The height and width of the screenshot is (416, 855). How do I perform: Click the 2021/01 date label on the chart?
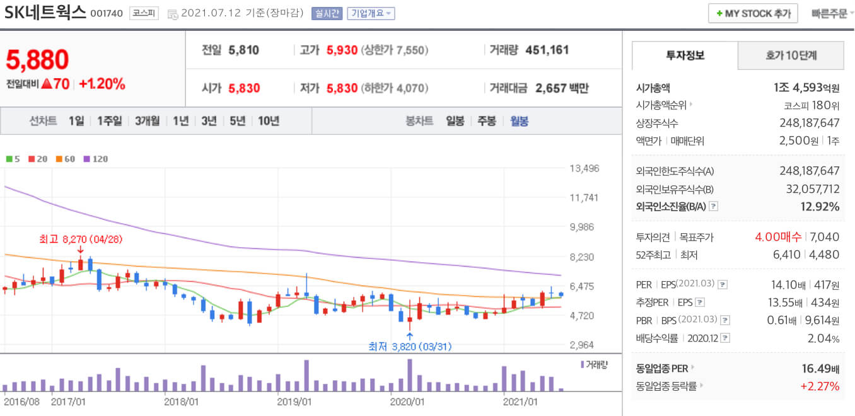coord(520,400)
